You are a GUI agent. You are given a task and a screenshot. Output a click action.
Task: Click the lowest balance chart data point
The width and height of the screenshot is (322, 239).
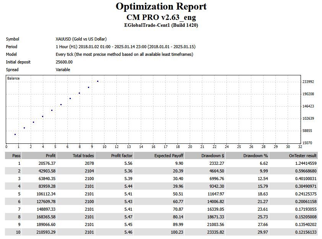click(x=15, y=135)
